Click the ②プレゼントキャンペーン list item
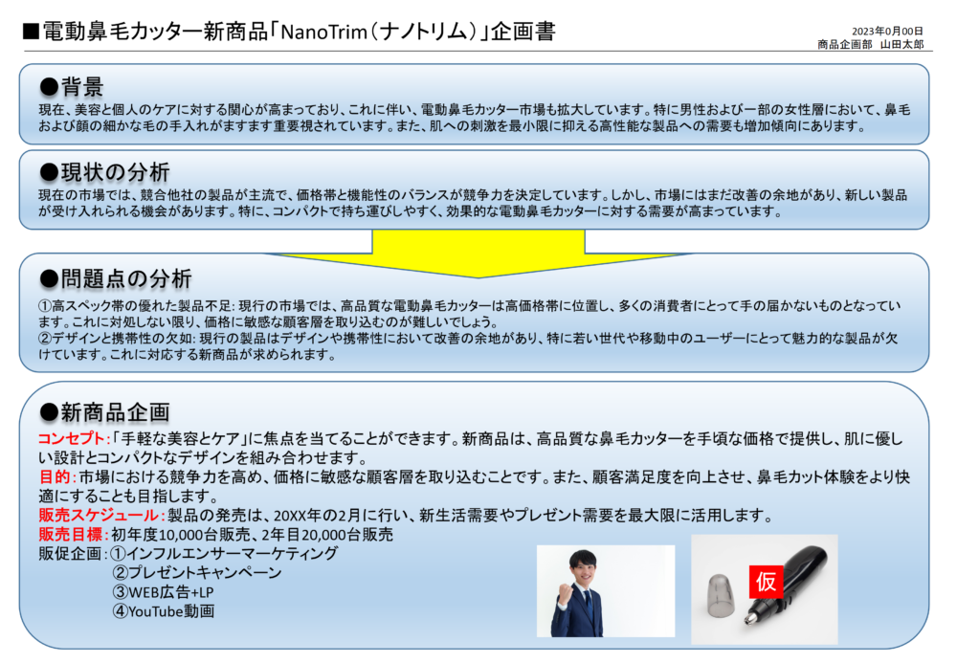The height and width of the screenshot is (663, 957). 197,573
